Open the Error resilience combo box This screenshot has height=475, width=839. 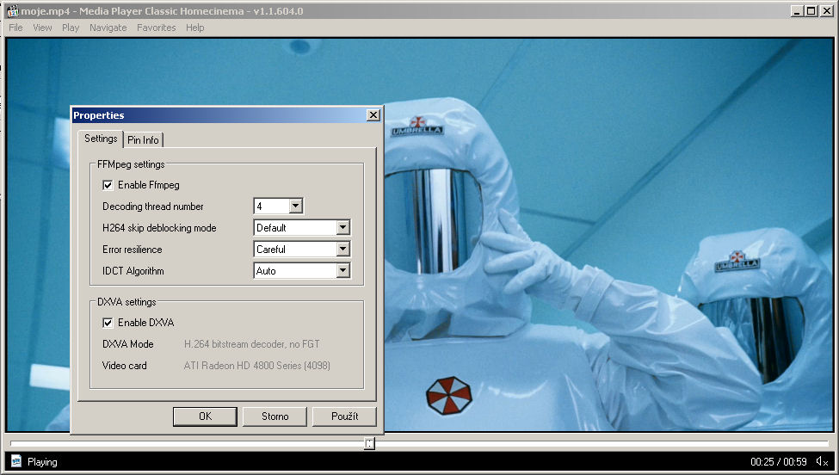pyautogui.click(x=343, y=249)
